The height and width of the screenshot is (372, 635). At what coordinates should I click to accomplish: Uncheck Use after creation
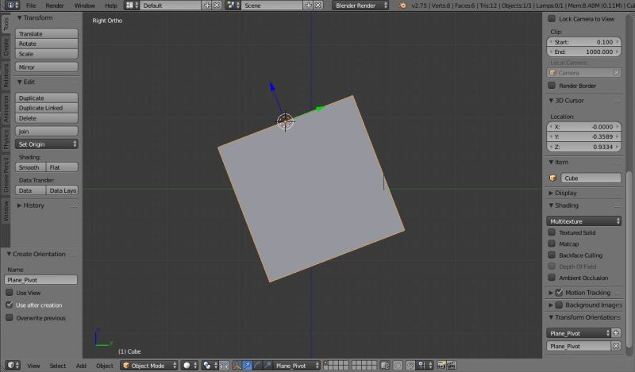[10, 305]
